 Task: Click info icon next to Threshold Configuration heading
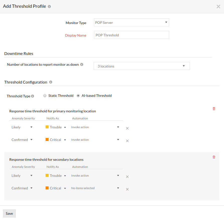[x=51, y=82]
